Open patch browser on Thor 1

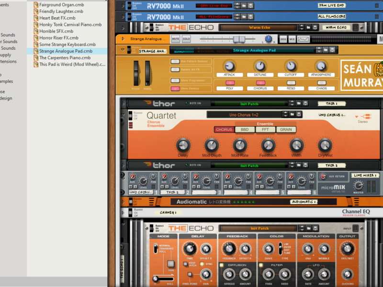(x=298, y=103)
